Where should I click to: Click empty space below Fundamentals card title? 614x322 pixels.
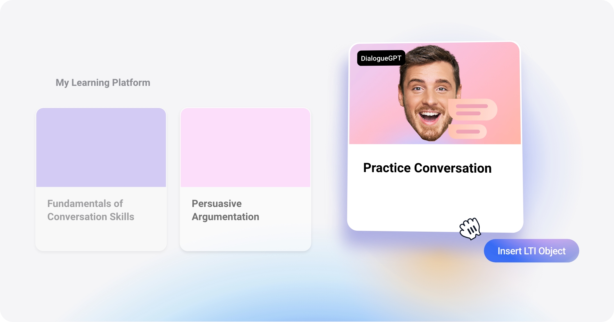pos(101,237)
